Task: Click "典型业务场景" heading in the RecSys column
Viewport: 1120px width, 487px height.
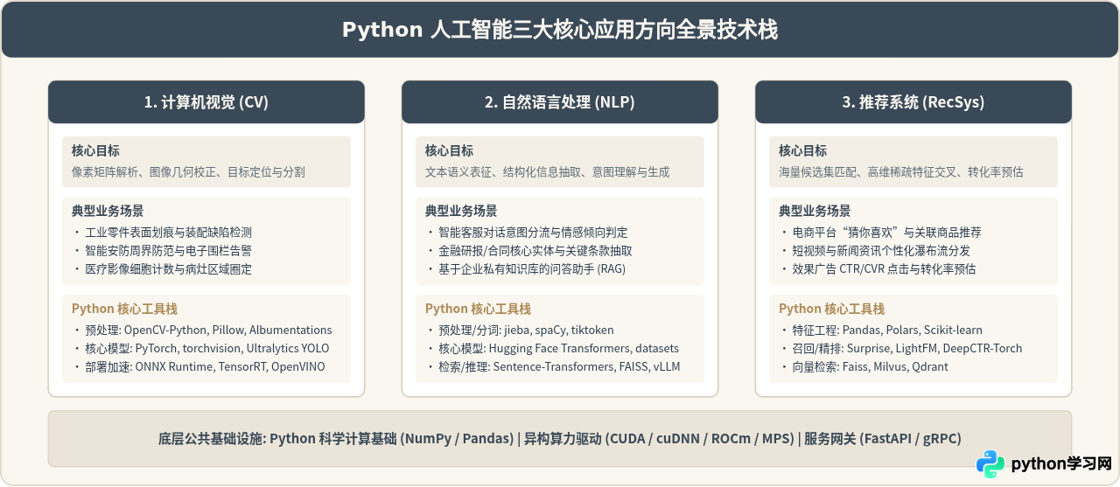Action: 815,211
